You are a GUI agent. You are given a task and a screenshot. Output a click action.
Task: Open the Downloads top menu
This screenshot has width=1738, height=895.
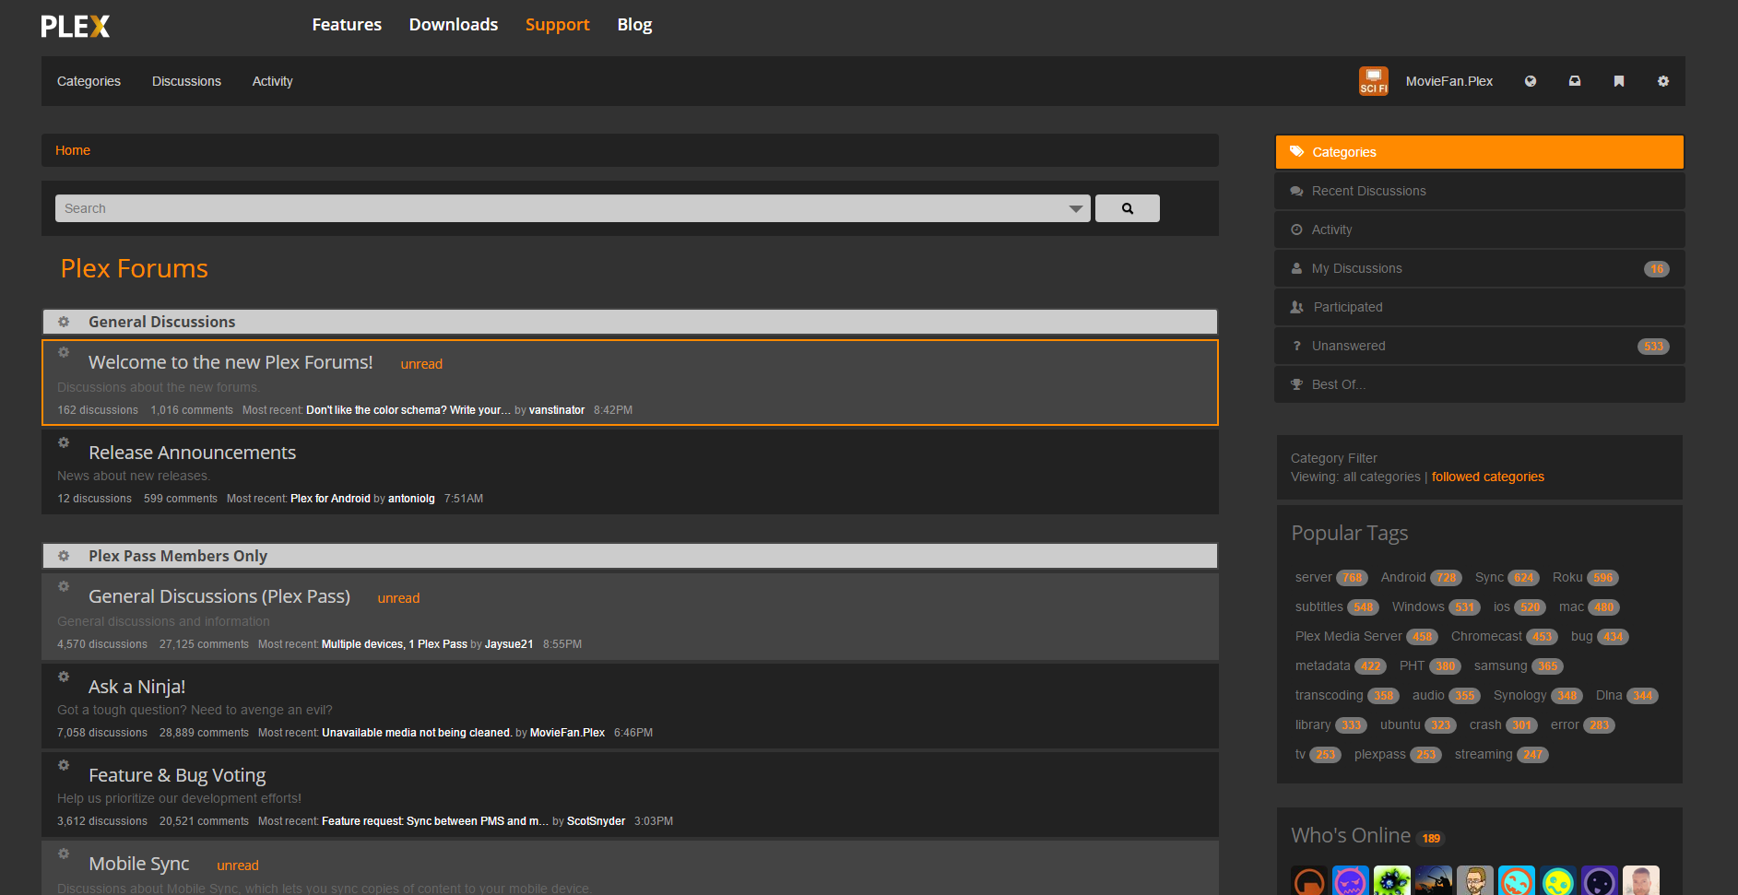tap(454, 25)
